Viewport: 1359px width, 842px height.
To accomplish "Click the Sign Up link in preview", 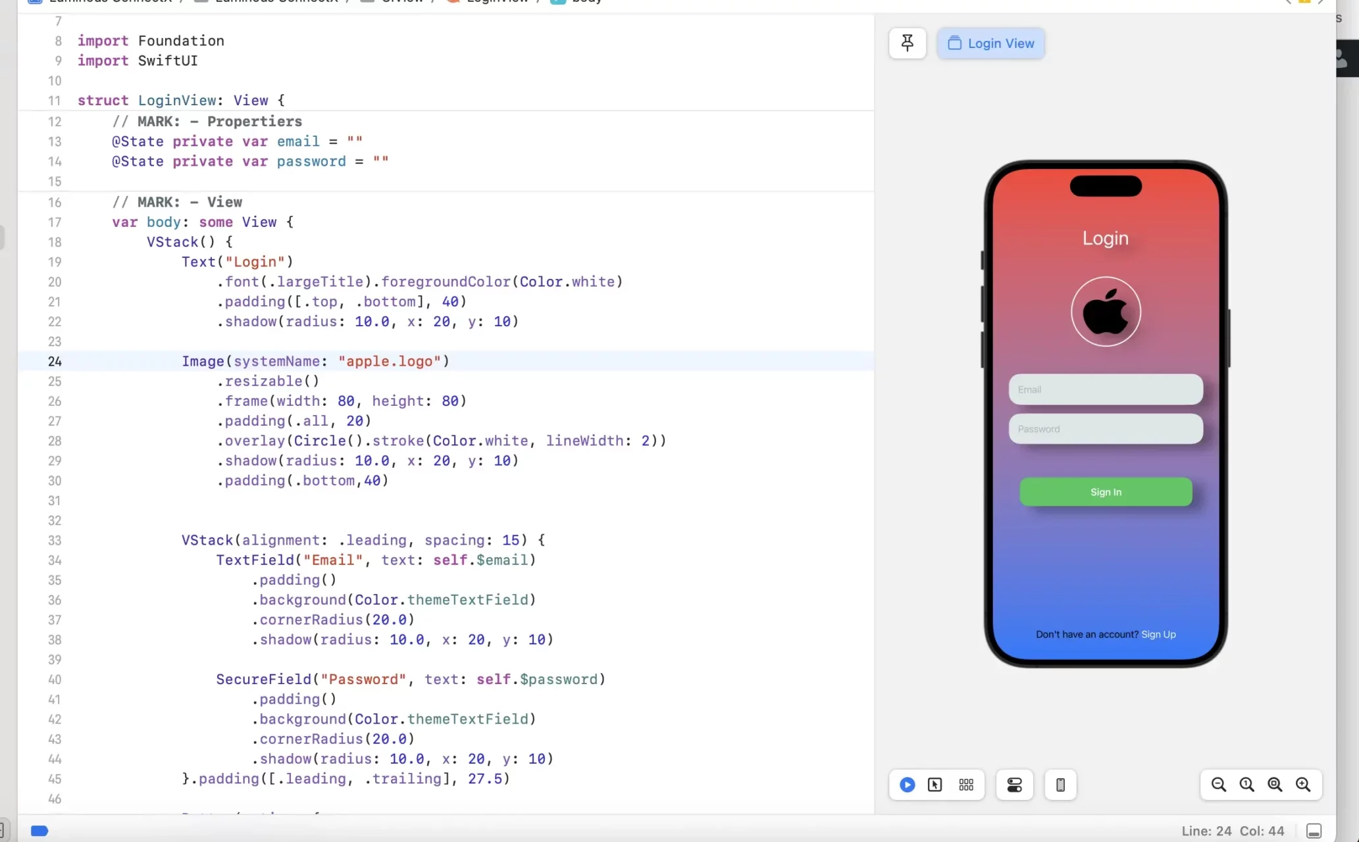I will pos(1158,634).
